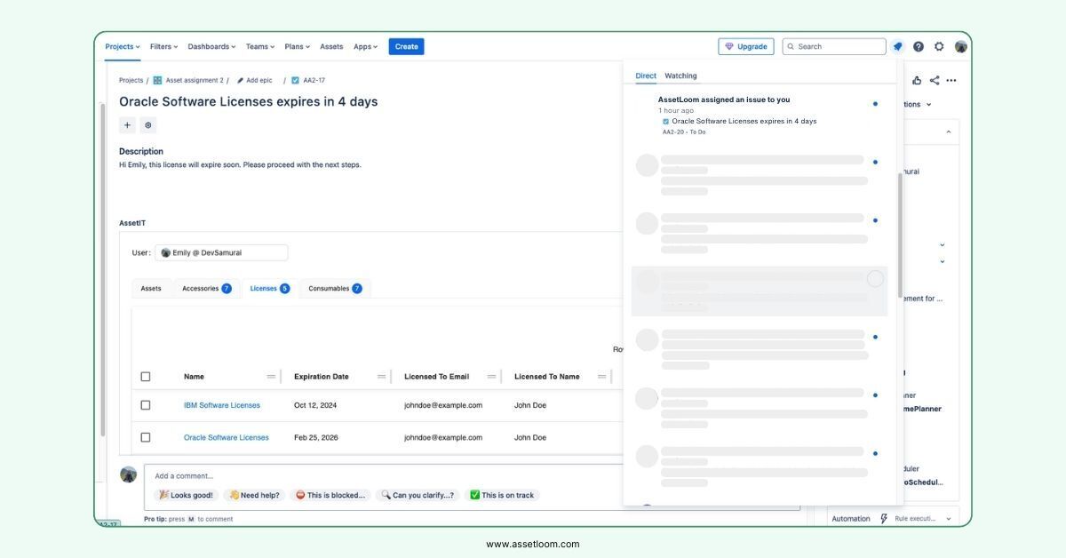Screen dimensions: 1066x558
Task: Open the settings gear icon
Action: (939, 46)
